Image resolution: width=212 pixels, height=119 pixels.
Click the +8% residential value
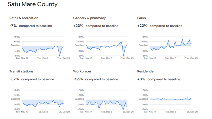pos(141,79)
